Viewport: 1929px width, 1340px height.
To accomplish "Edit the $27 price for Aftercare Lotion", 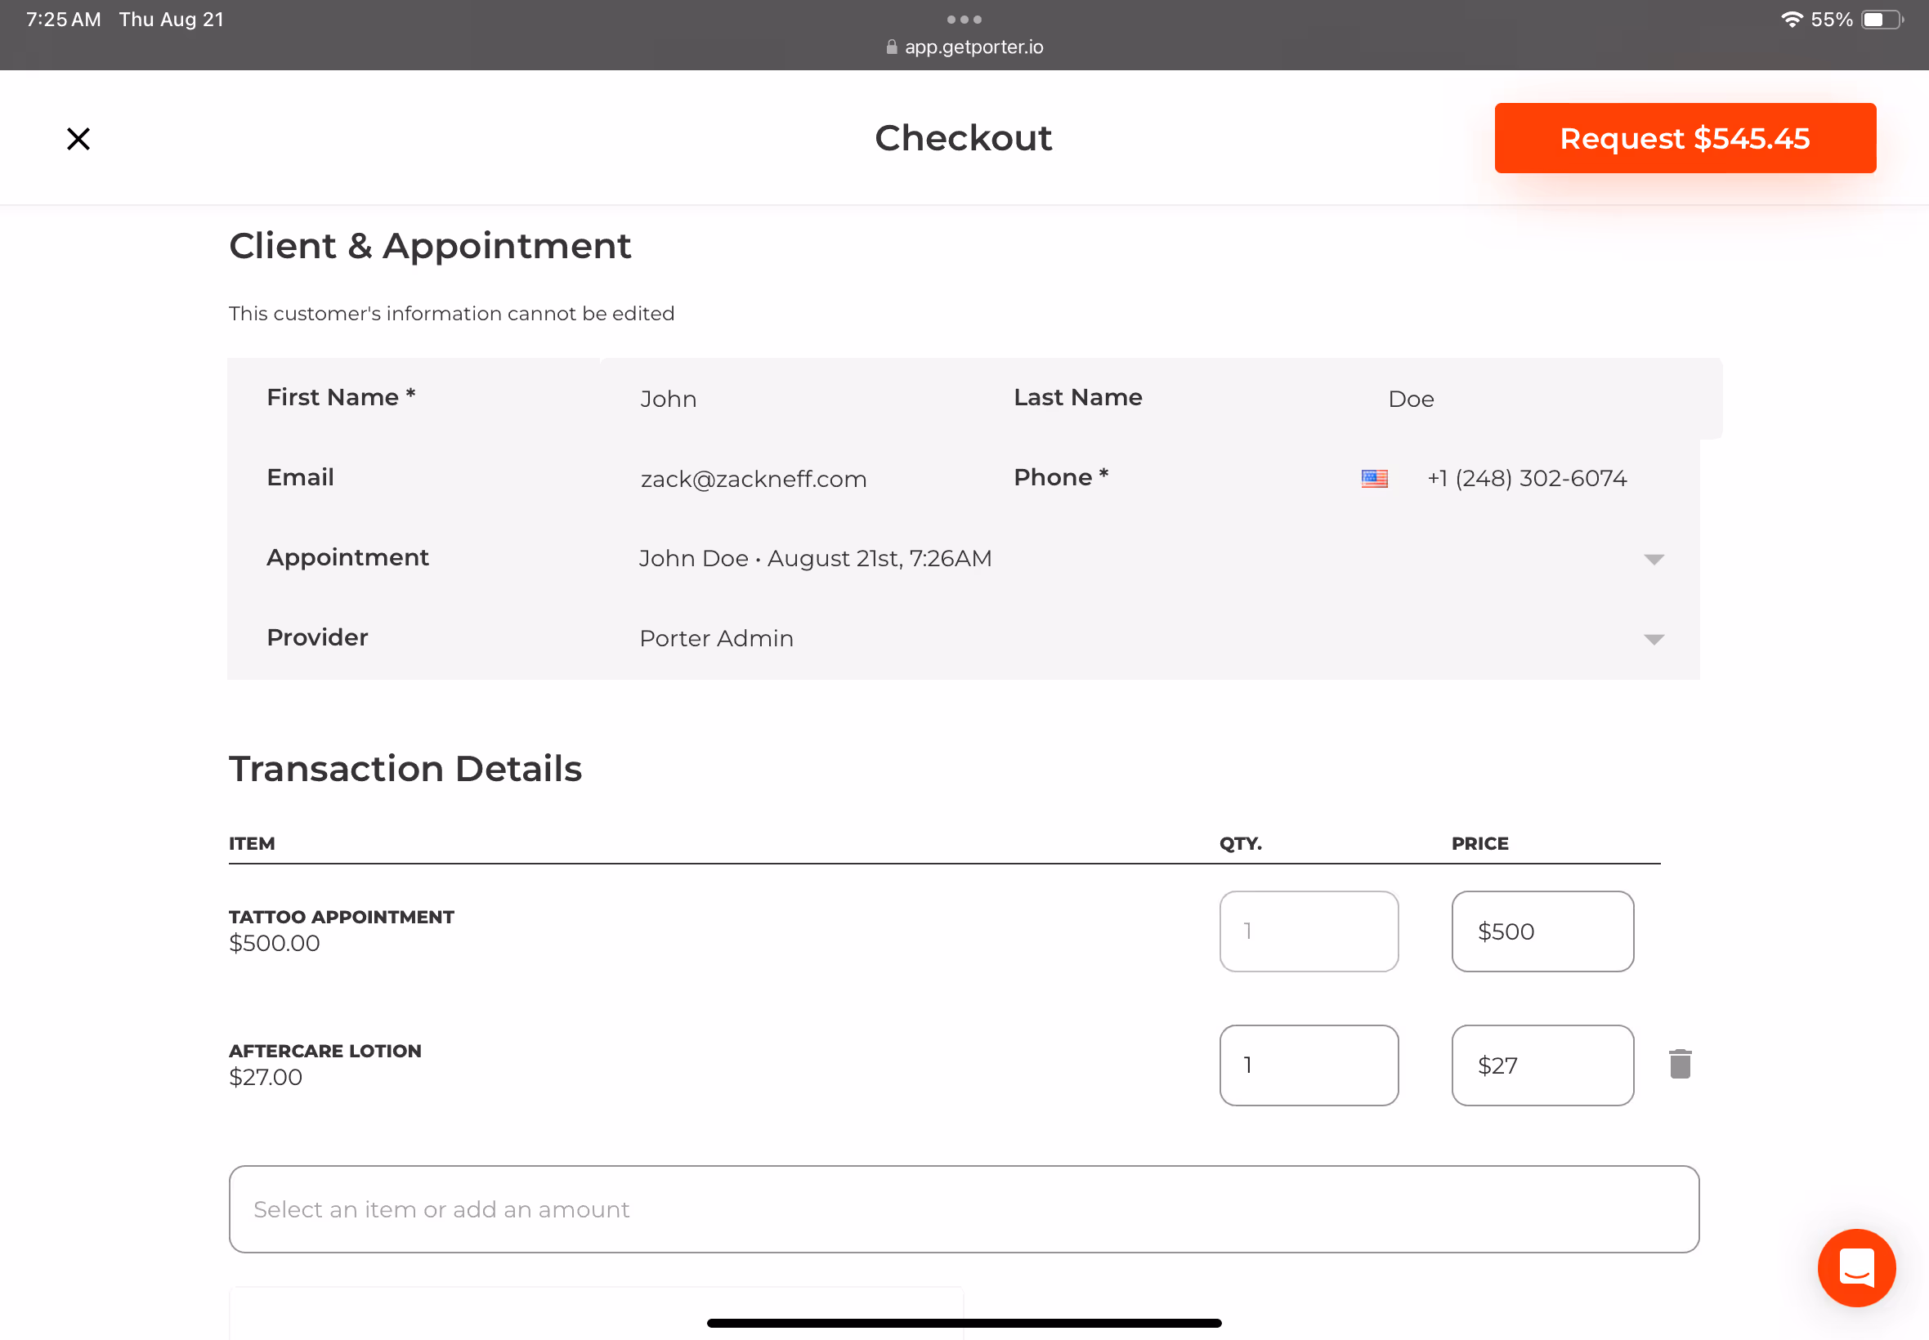I will (1542, 1065).
